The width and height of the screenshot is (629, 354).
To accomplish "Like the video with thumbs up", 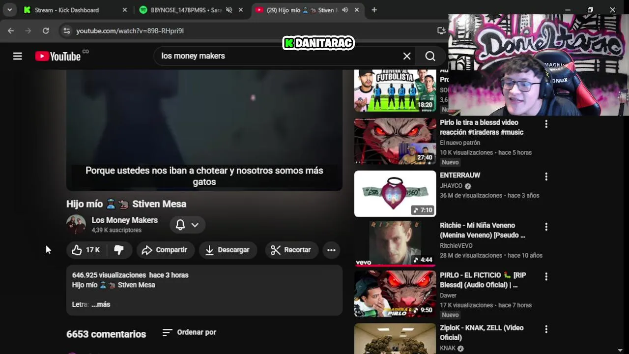I will (86, 250).
